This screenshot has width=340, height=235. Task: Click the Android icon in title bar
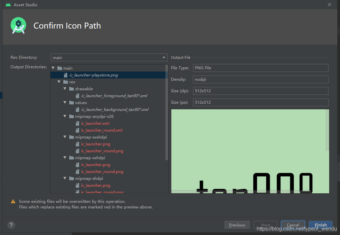click(x=8, y=5)
